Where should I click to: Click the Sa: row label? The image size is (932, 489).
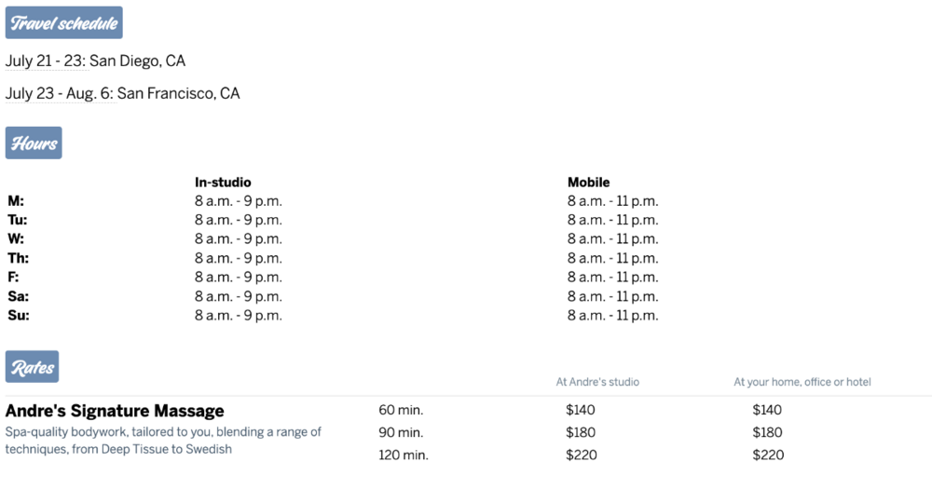click(x=18, y=296)
